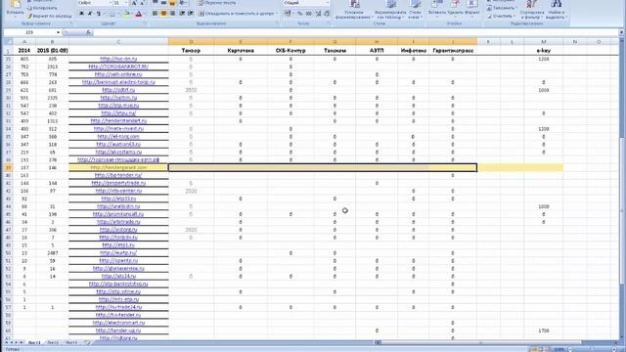Open the http://tenderstandart.ru link

(x=118, y=121)
